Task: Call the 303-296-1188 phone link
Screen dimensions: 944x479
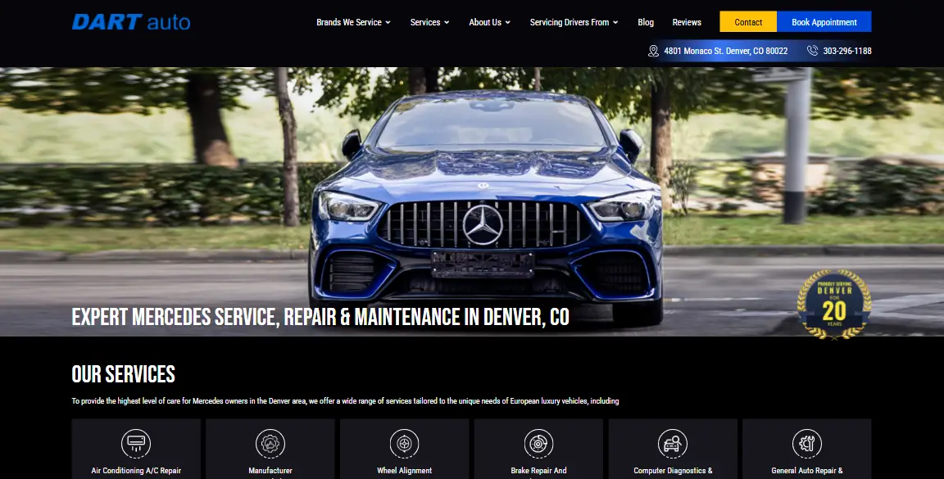Action: [847, 51]
